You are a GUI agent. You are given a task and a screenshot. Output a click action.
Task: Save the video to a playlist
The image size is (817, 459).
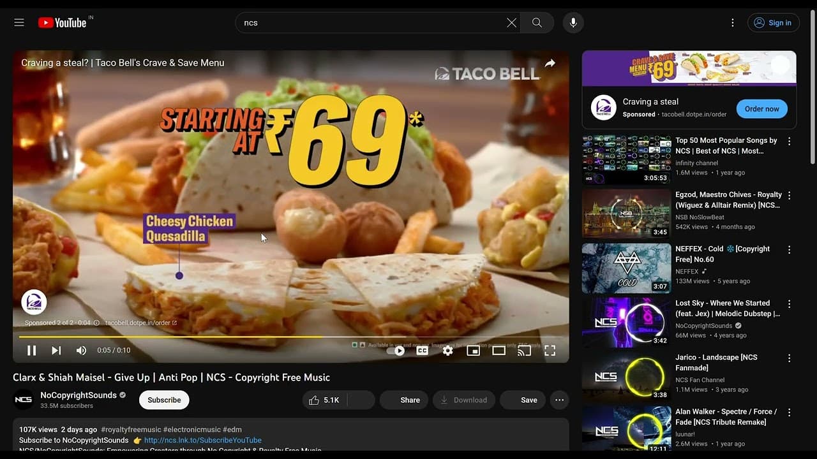pos(523,400)
